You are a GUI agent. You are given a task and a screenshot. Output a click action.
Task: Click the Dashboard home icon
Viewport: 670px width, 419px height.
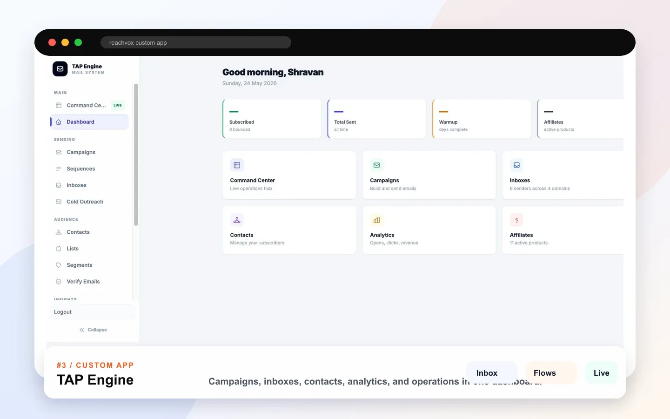pyautogui.click(x=59, y=122)
